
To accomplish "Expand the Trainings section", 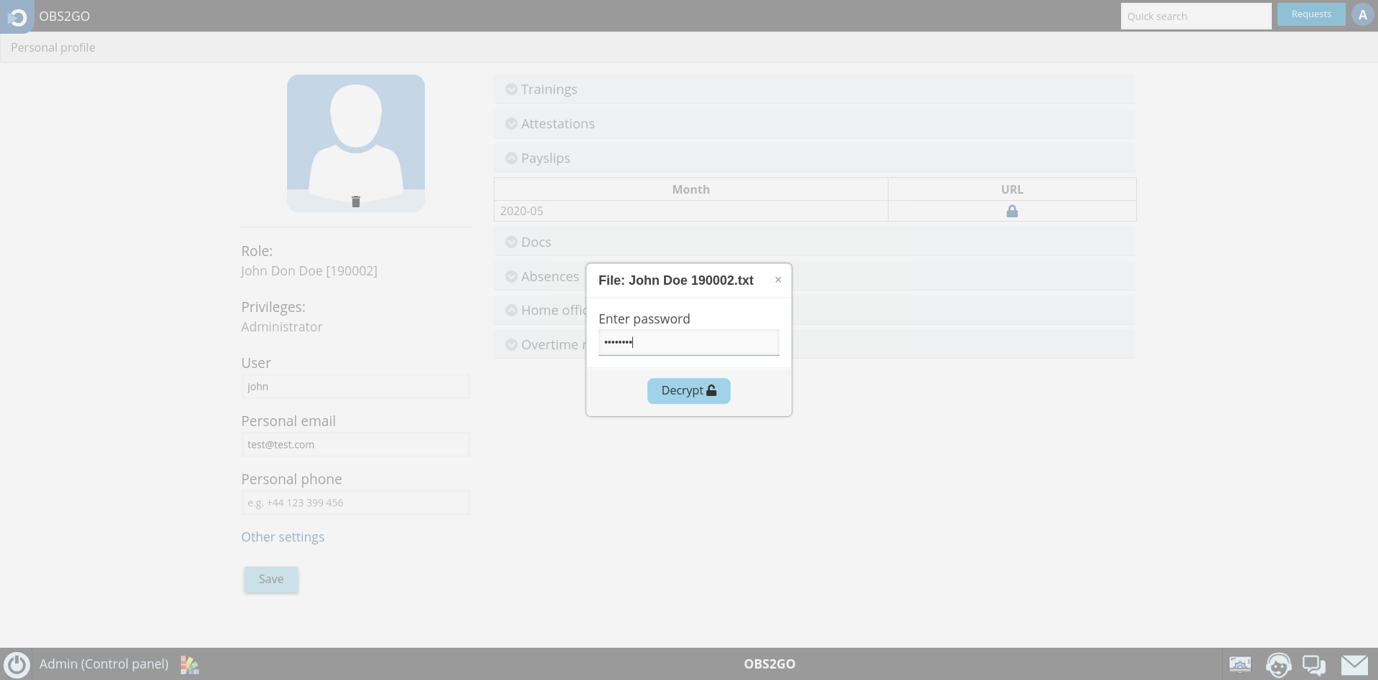I will [815, 89].
